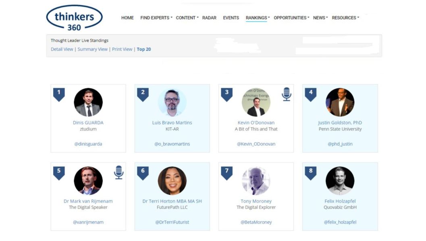The image size is (426, 241).
Task: Switch to Print View
Action: (122, 49)
